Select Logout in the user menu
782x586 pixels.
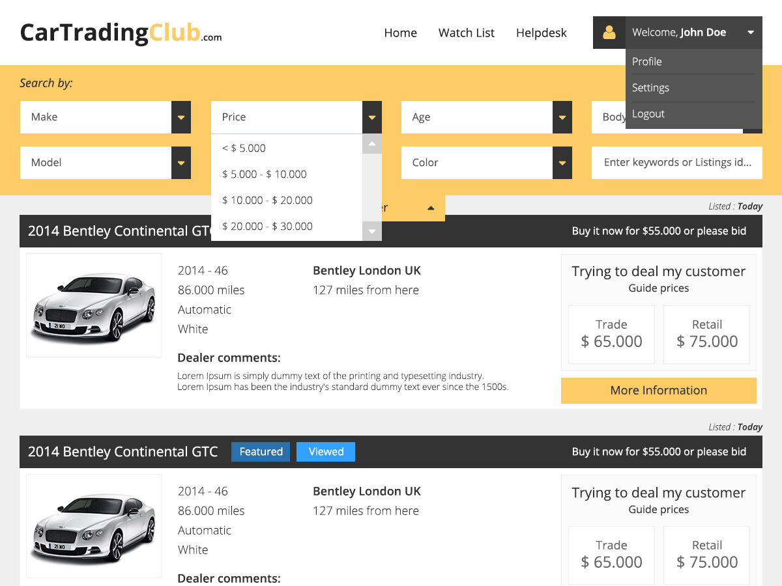click(648, 114)
